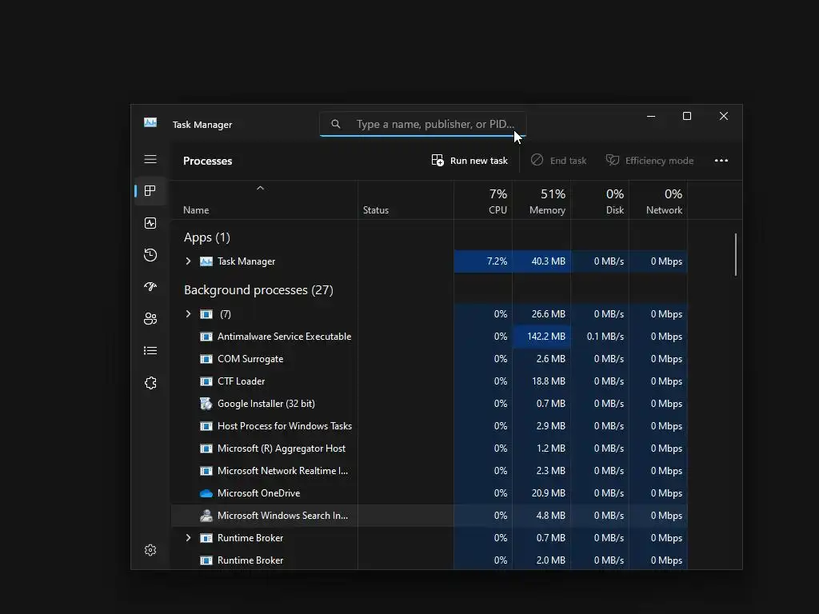
Task: Expand the Task Manager app row
Action: [x=189, y=261]
